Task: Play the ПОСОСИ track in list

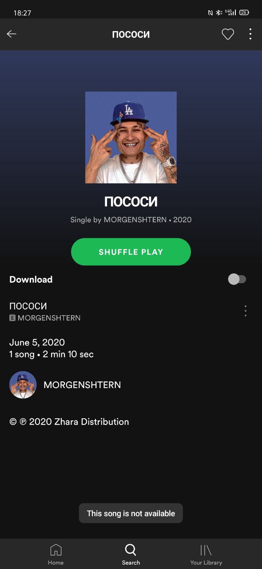Action: click(120, 311)
